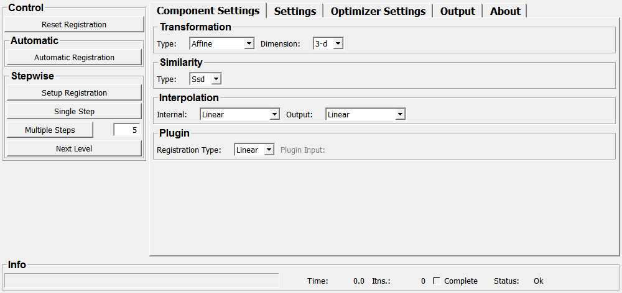Click the Multiple Steps button
This screenshot has width=622, height=293.
coord(50,130)
